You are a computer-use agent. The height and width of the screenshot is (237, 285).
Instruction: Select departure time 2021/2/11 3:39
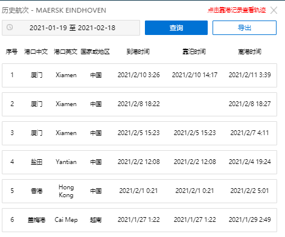(250, 75)
